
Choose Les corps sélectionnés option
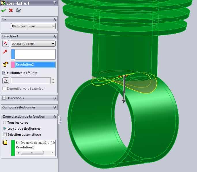tap(4, 129)
